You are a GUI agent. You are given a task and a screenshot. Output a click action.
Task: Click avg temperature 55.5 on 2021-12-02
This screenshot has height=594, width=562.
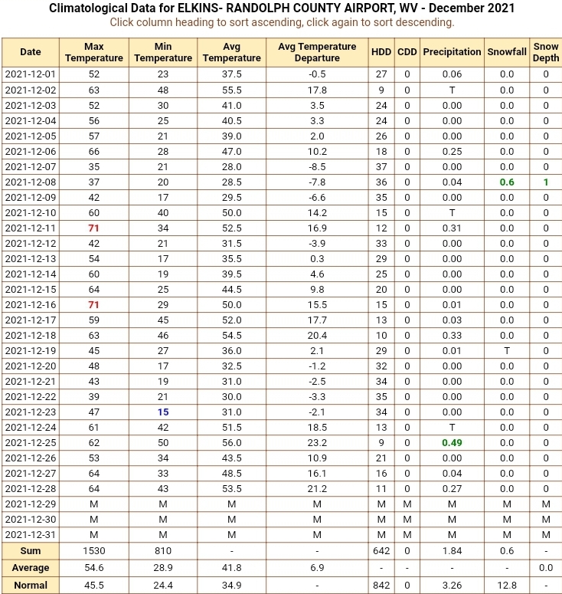click(231, 90)
